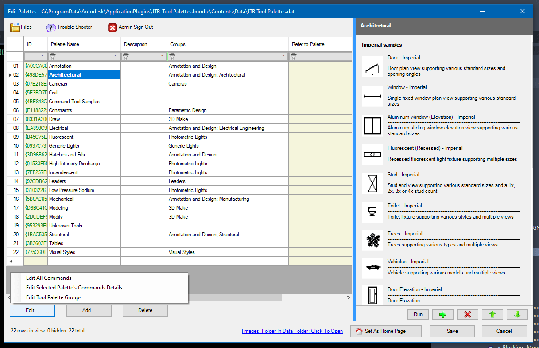Sort by the Palette Name column header
539x348 pixels.
tap(84, 44)
